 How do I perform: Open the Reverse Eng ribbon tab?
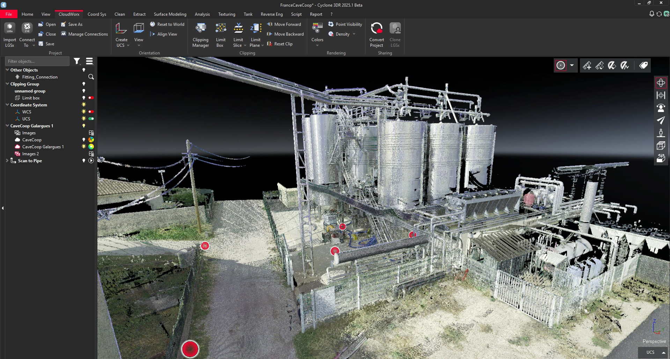(x=271, y=14)
